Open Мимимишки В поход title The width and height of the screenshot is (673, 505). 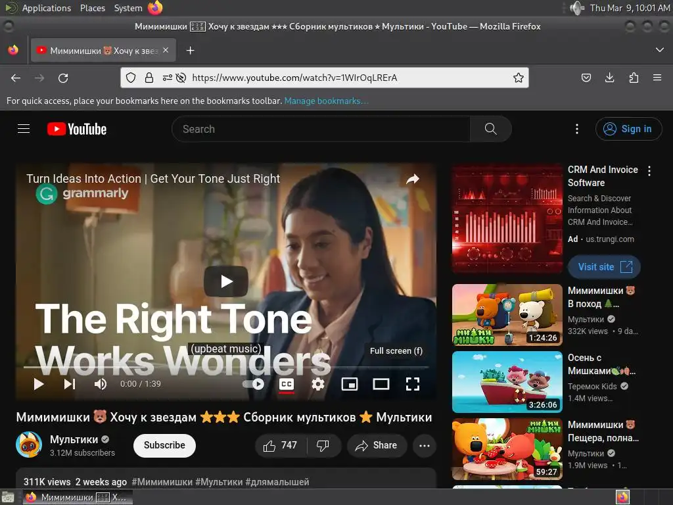tap(601, 297)
